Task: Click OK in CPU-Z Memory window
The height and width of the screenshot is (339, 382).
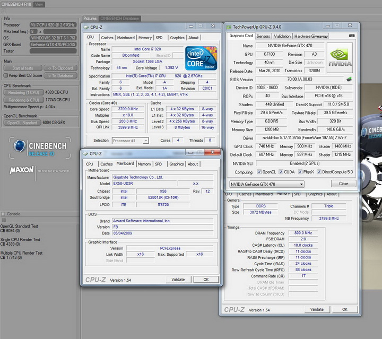Action: [x=345, y=309]
